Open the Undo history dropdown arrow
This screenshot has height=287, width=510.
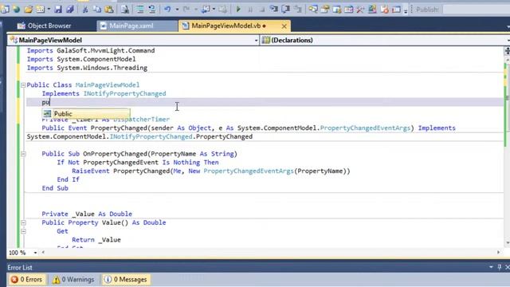[x=177, y=10]
